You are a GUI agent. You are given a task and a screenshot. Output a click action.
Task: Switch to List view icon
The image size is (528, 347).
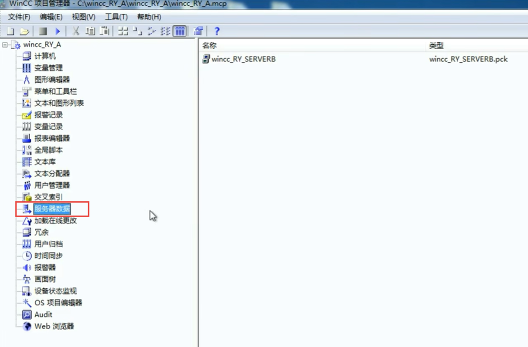pos(165,31)
